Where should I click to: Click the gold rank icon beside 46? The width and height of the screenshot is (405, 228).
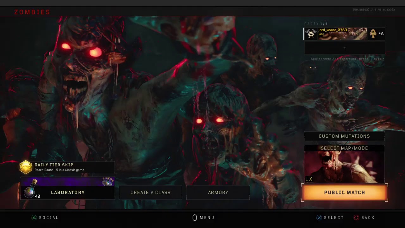click(373, 34)
